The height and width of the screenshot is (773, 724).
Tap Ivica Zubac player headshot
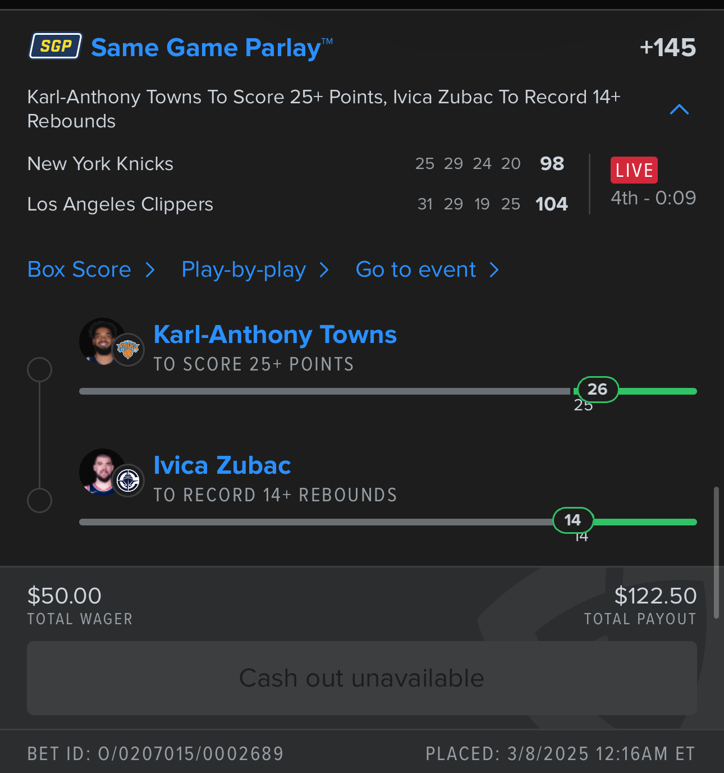click(x=102, y=472)
